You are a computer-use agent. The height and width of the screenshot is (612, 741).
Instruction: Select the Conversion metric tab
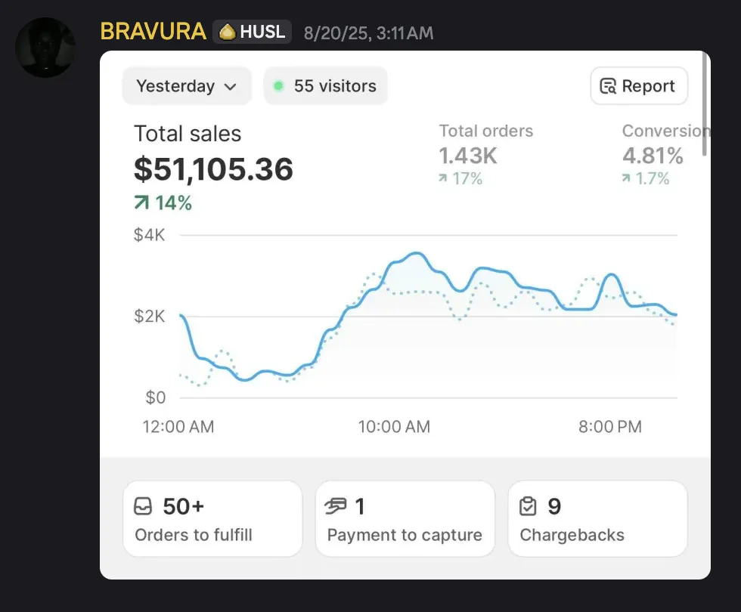(x=665, y=154)
